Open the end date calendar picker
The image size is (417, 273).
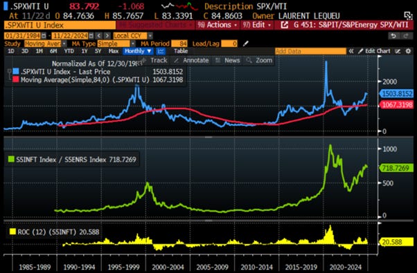(x=91, y=35)
